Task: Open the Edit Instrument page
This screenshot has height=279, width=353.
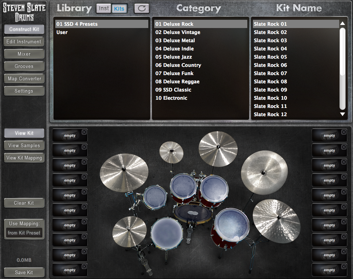Action: point(24,42)
